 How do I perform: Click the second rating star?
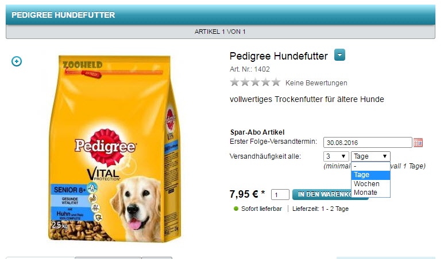[x=245, y=82]
